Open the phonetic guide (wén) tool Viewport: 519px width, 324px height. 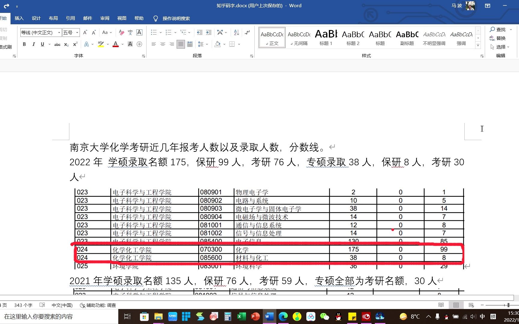[x=130, y=32]
